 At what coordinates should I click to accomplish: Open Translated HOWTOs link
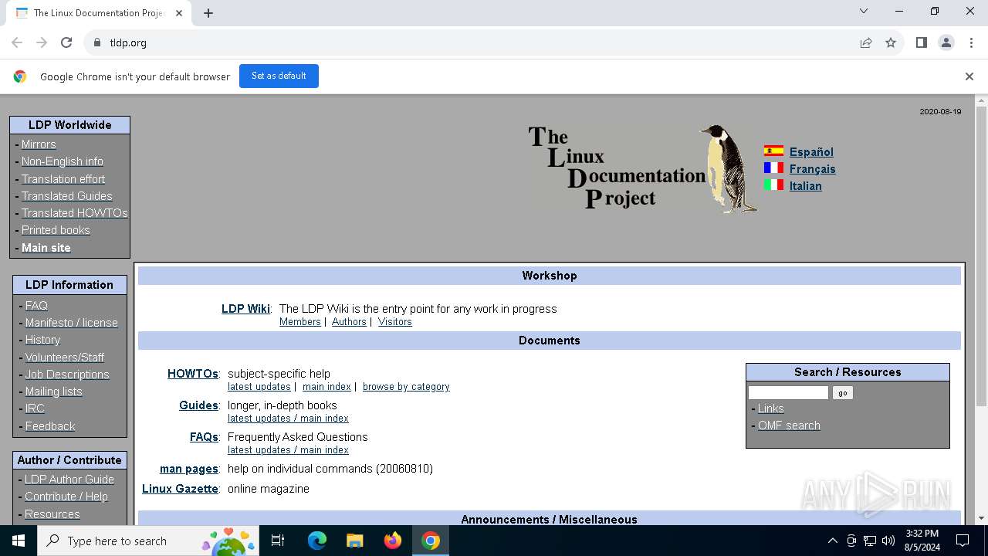tap(75, 213)
